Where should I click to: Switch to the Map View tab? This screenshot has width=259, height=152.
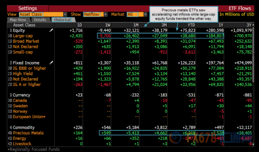pos(18,20)
